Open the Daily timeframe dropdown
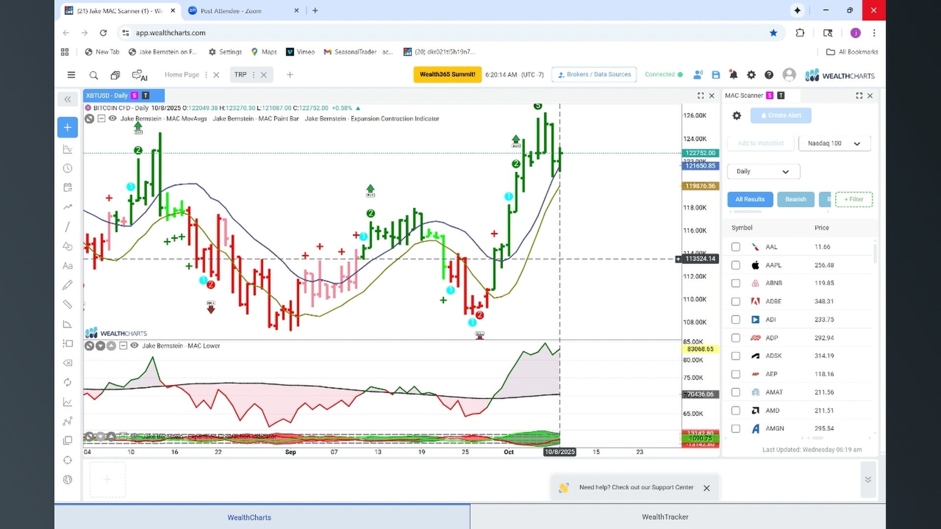This screenshot has height=529, width=941. (763, 171)
